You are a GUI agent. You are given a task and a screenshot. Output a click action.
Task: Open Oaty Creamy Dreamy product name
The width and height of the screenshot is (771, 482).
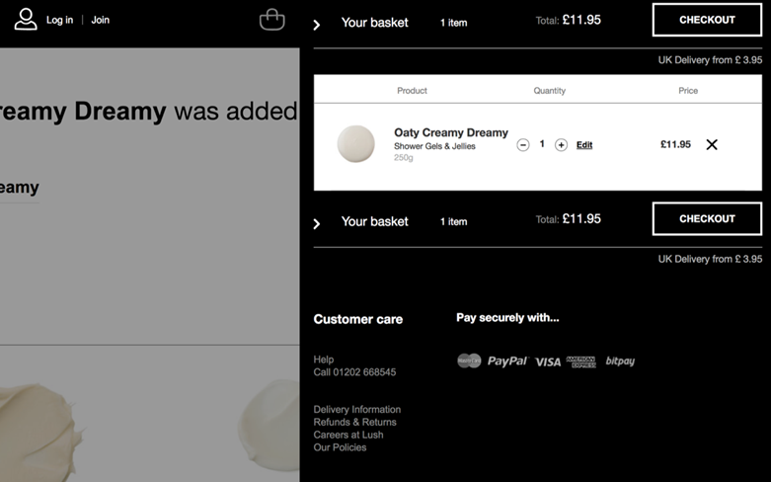451,132
